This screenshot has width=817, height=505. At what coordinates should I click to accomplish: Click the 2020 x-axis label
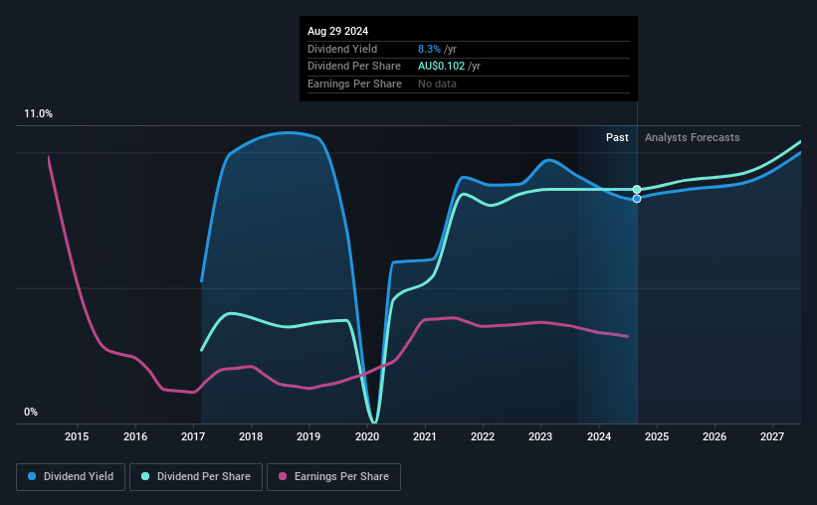(x=367, y=436)
